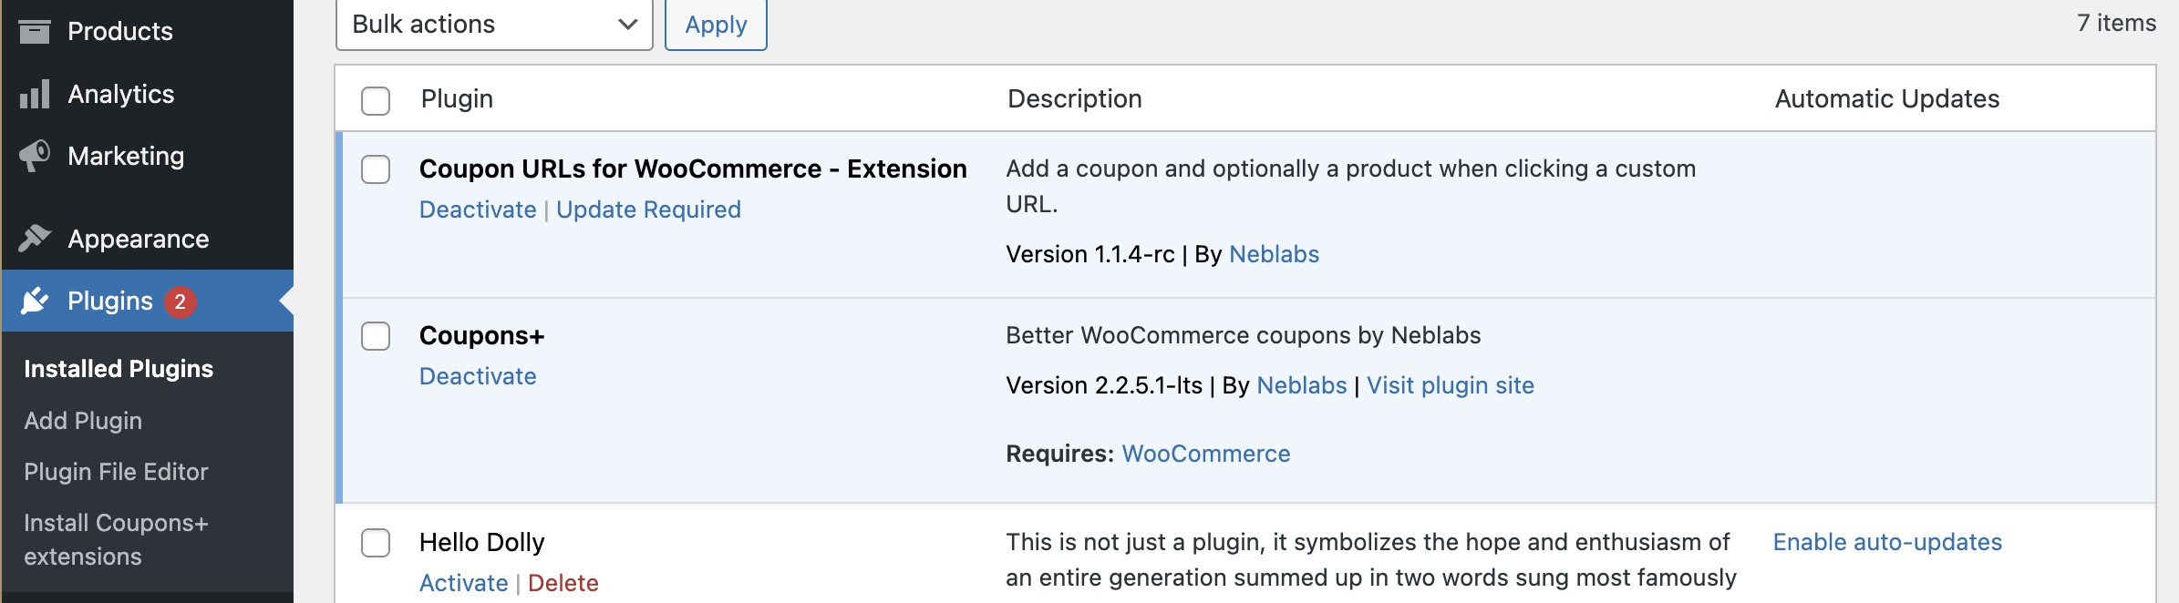
Task: Click the Analytics bar chart icon
Action: click(x=35, y=94)
